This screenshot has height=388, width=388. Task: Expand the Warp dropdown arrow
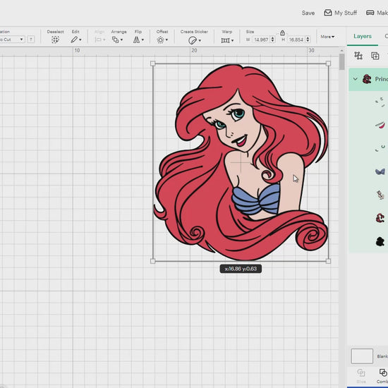232,40
